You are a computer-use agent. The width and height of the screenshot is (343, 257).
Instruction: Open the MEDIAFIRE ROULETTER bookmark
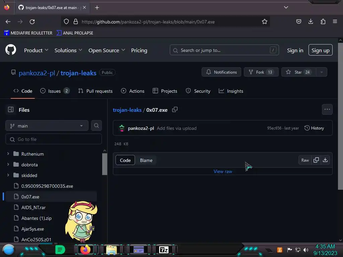[x=28, y=33]
